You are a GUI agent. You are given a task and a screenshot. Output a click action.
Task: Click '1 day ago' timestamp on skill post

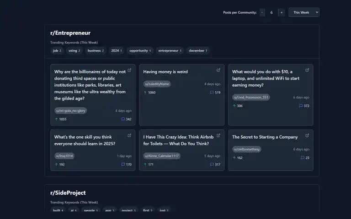click(124, 156)
